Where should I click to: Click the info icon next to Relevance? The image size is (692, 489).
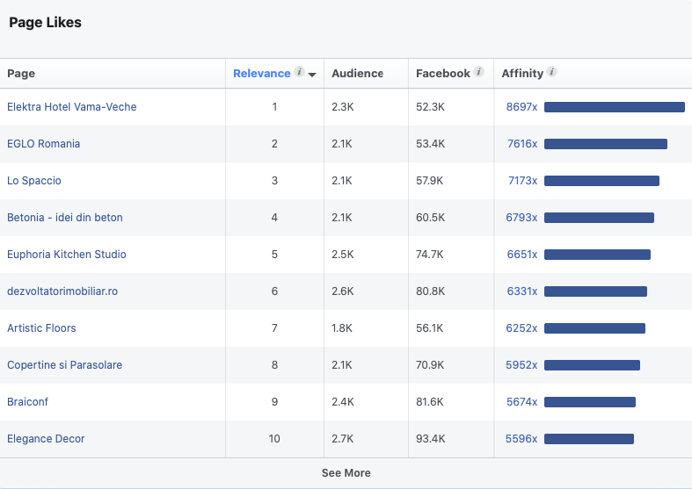pyautogui.click(x=299, y=73)
